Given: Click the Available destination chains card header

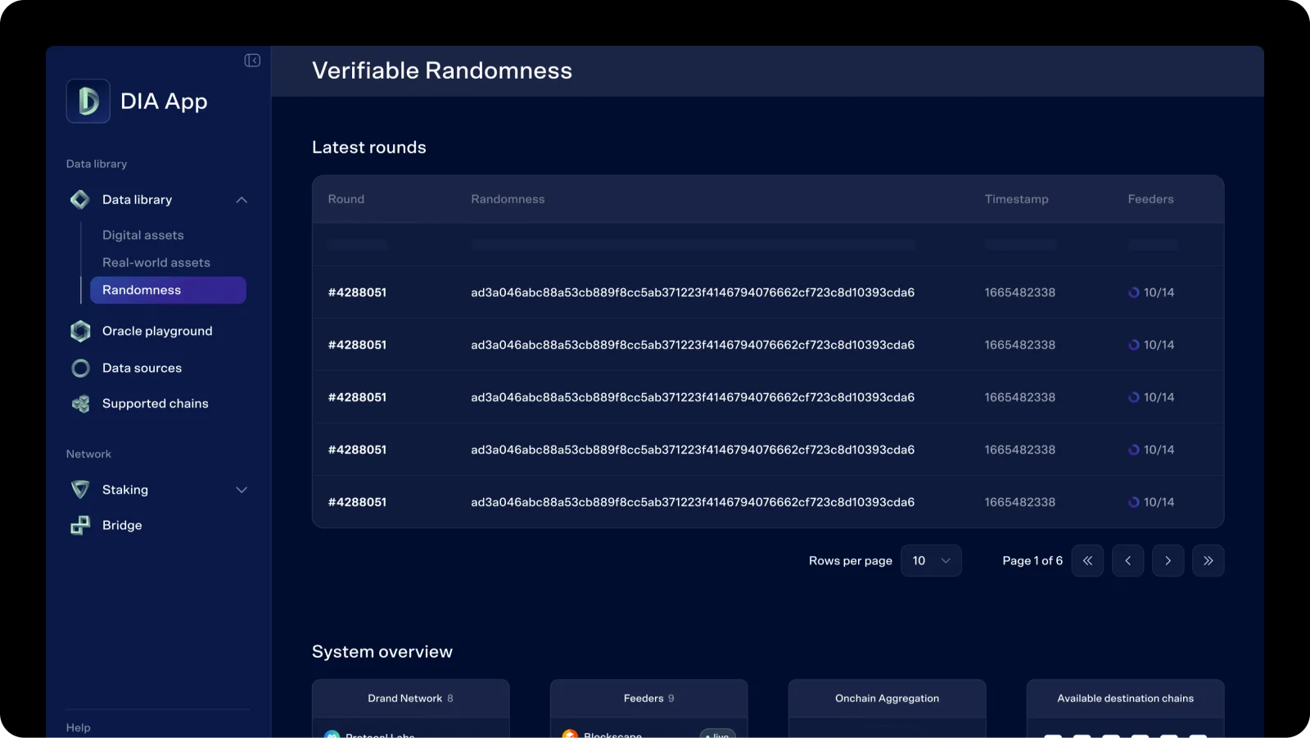Looking at the screenshot, I should (x=1126, y=699).
